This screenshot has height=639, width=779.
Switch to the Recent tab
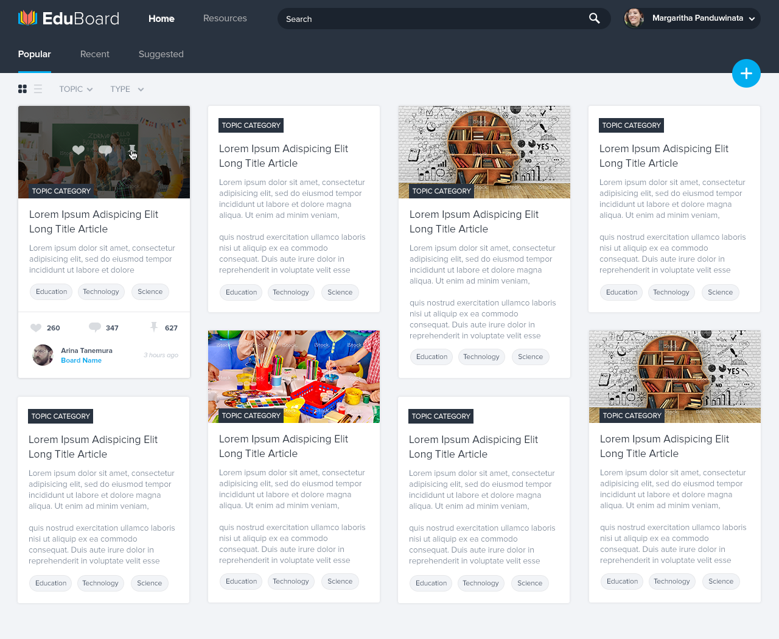point(95,54)
